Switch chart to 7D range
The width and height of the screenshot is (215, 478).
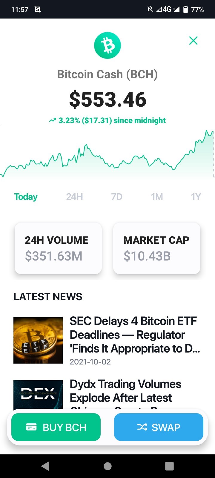tap(117, 197)
